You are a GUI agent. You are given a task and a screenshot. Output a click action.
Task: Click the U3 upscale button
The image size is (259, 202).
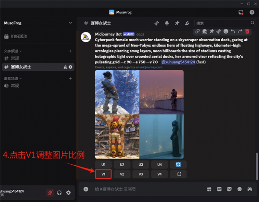pos(141,165)
